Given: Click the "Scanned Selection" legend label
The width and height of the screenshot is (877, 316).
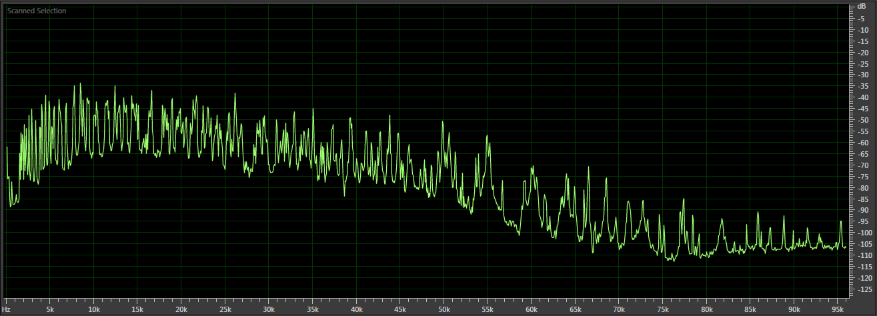Looking at the screenshot, I should tap(37, 11).
